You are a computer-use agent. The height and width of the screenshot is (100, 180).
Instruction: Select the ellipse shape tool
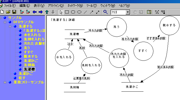(79, 12)
